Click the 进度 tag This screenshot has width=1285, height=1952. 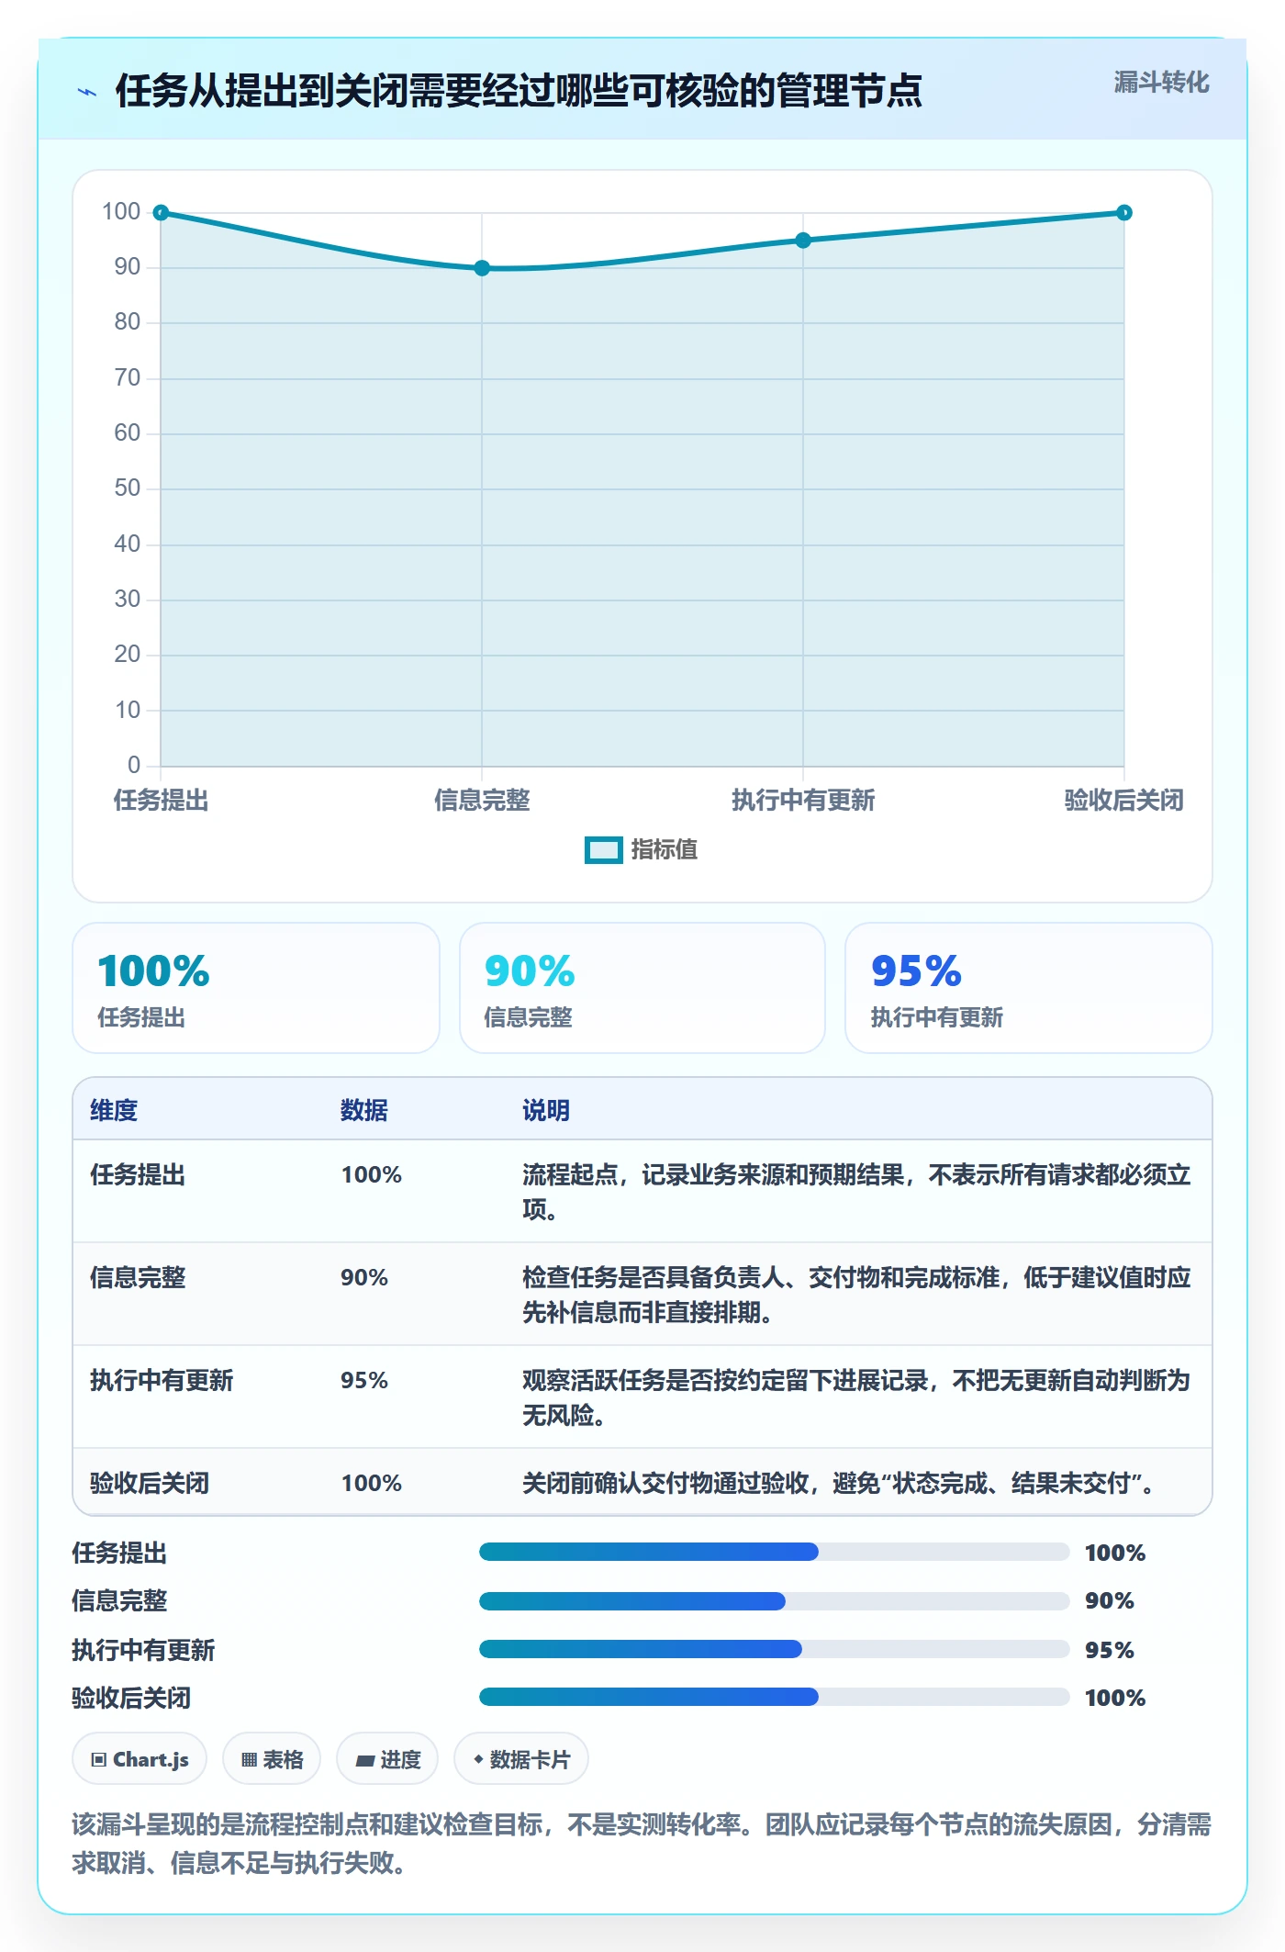coord(387,1759)
